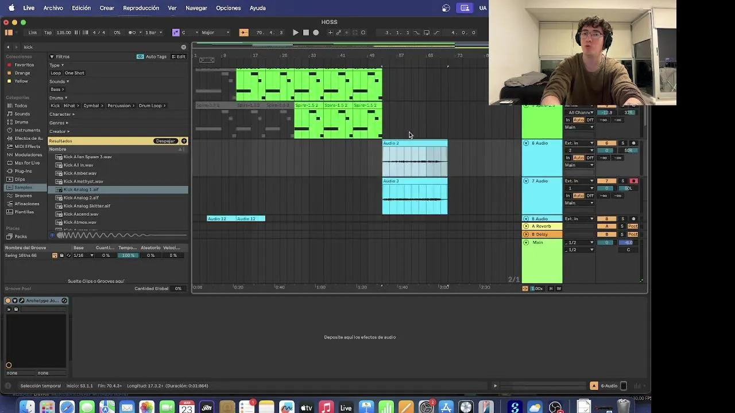735x413 pixels.
Task: Solo track 6 Audio
Action: pos(622,143)
